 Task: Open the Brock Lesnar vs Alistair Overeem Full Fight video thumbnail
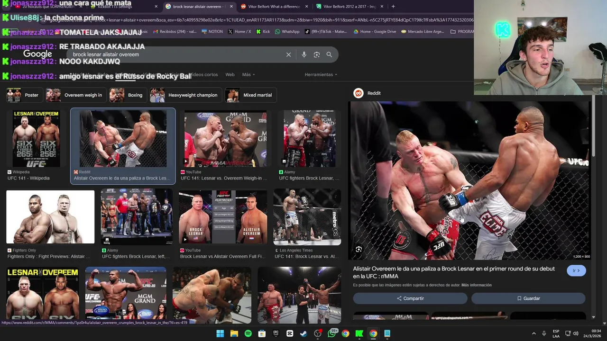pyautogui.click(x=223, y=217)
